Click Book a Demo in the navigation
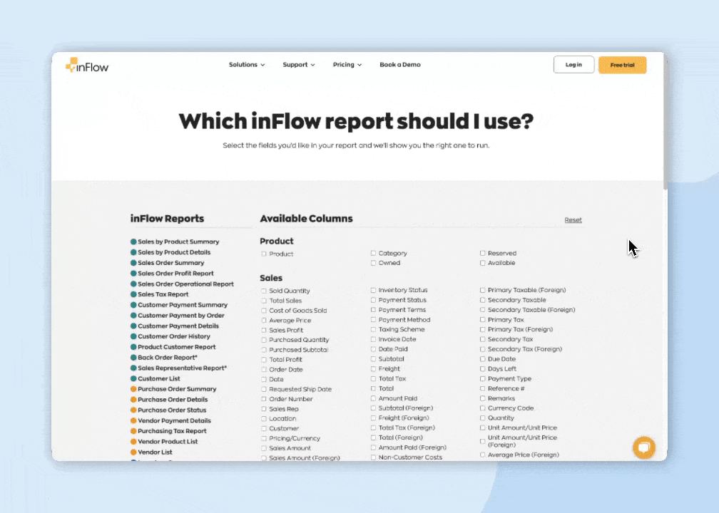The width and height of the screenshot is (719, 513). [400, 64]
